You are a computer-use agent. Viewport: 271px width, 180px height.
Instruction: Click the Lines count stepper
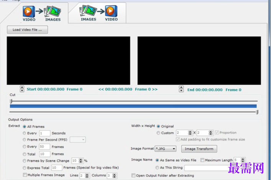point(87,176)
